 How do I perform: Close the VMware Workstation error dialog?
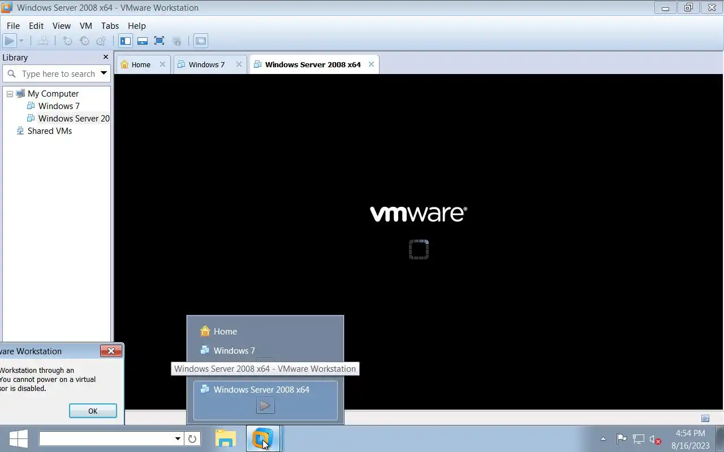111,351
